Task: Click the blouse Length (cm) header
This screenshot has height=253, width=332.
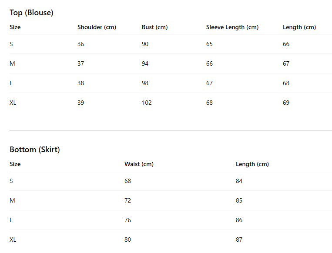Action: 299,27
